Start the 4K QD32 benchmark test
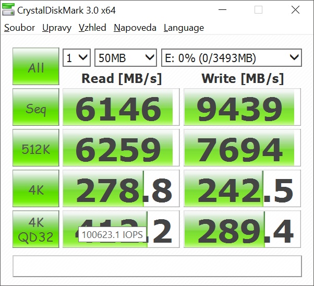The width and height of the screenshot is (314, 286). [36, 229]
